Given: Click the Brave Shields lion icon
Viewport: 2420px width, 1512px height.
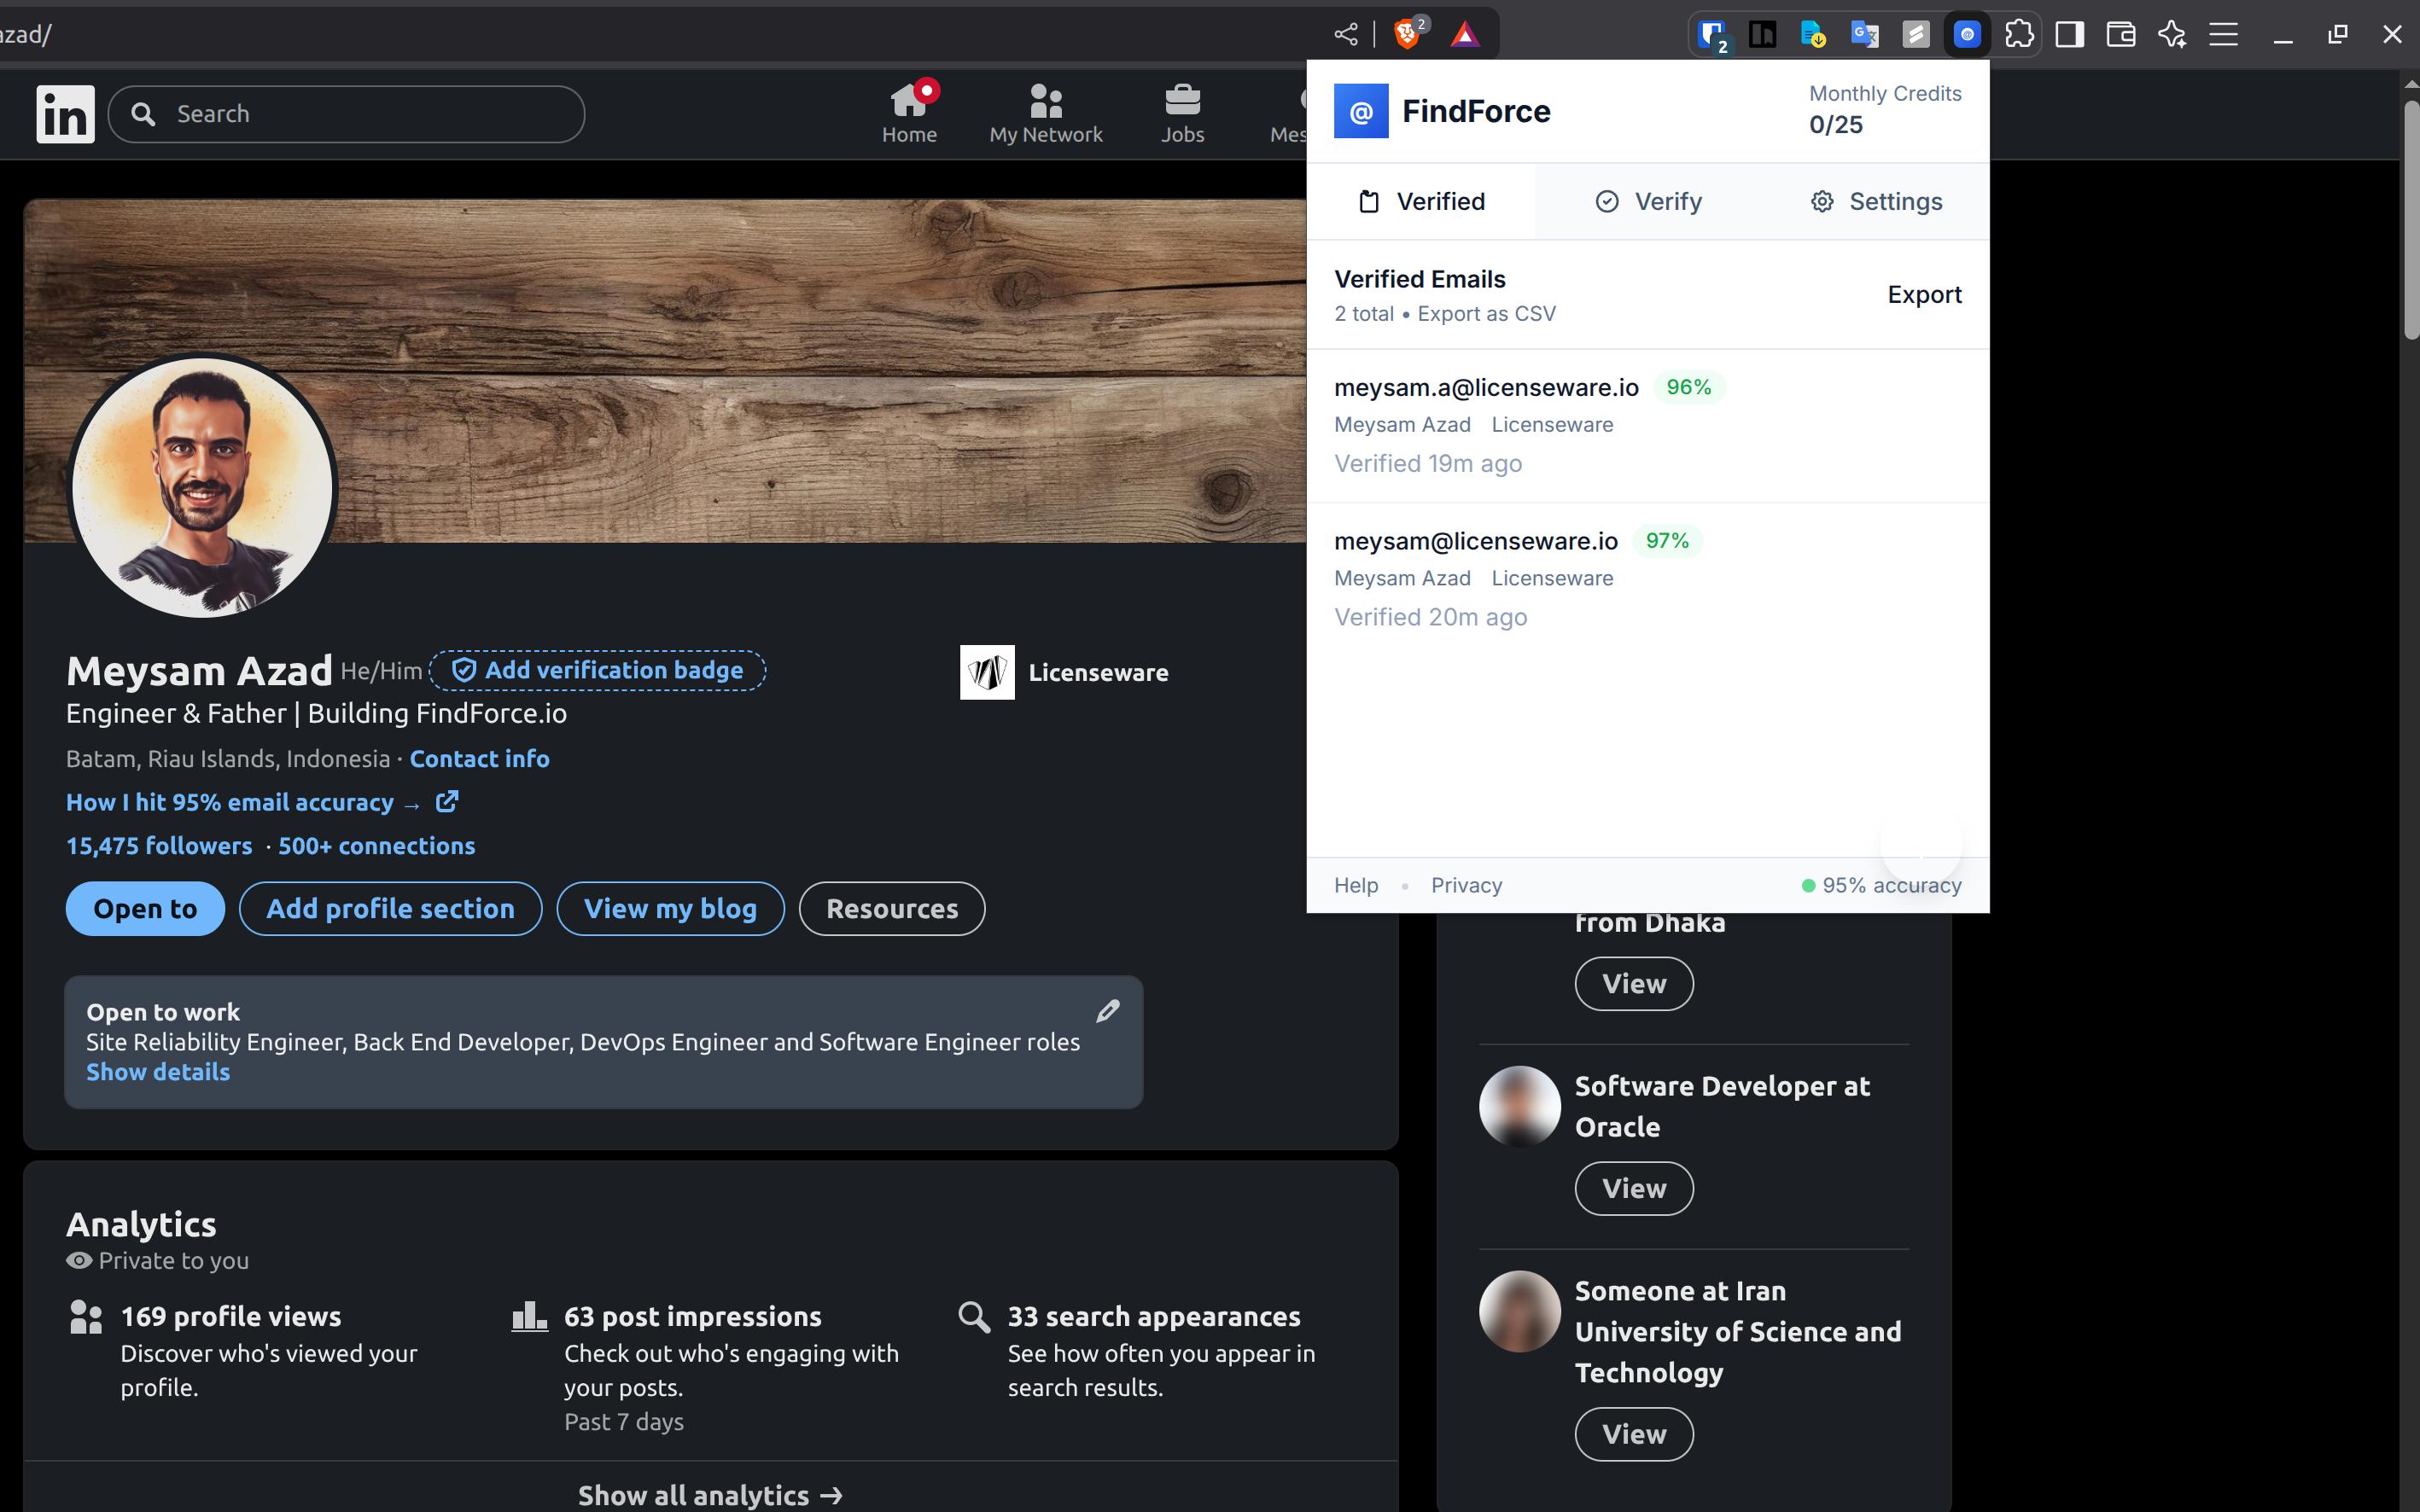Looking at the screenshot, I should click(x=1408, y=35).
